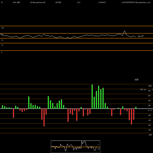Click the 51 label in the mini chart
153x153 pixels.
[x=98, y=149]
